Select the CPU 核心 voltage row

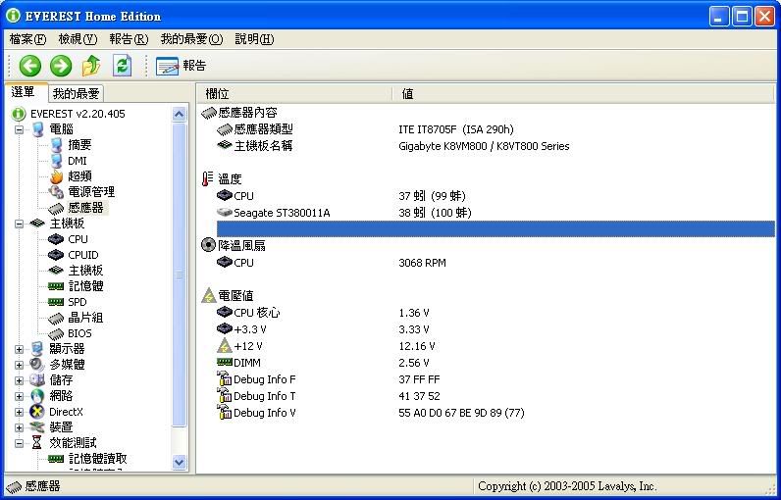pos(495,313)
